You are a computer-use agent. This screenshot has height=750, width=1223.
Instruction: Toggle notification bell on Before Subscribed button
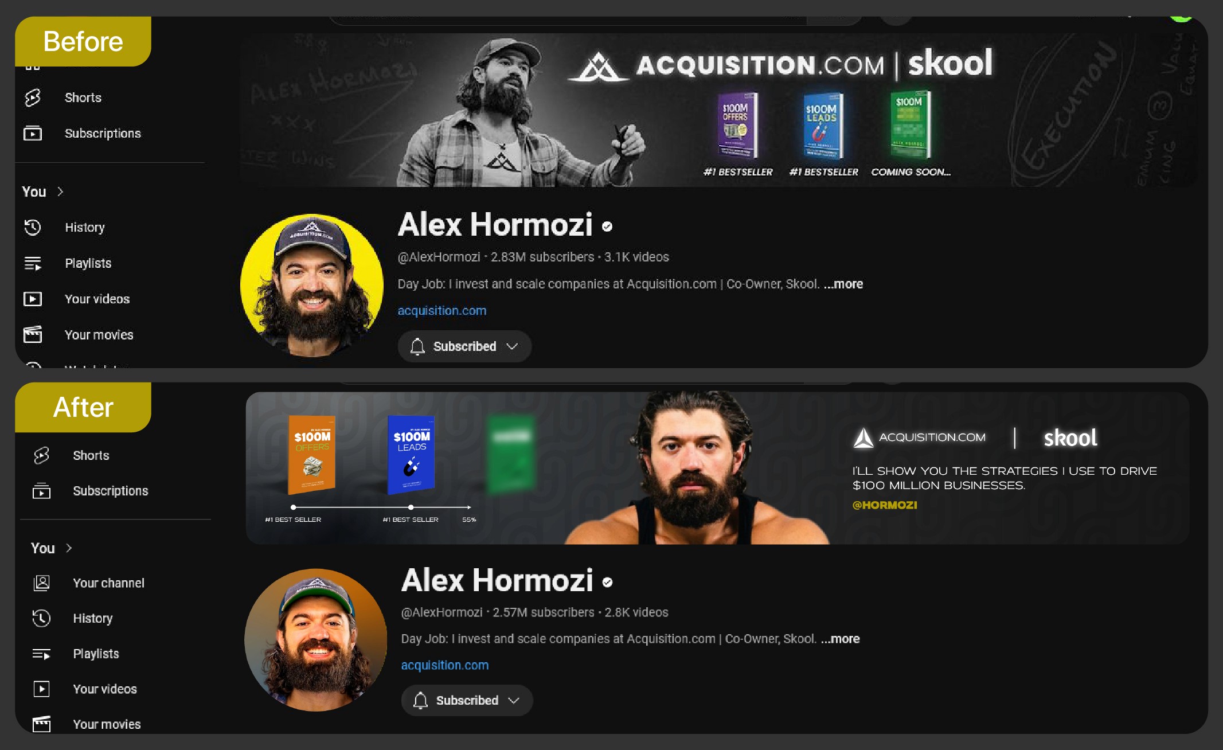[417, 346]
